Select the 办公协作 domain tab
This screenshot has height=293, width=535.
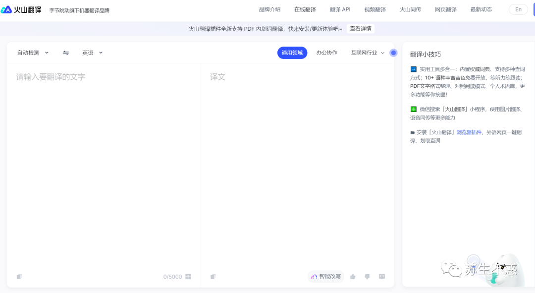[x=326, y=53]
